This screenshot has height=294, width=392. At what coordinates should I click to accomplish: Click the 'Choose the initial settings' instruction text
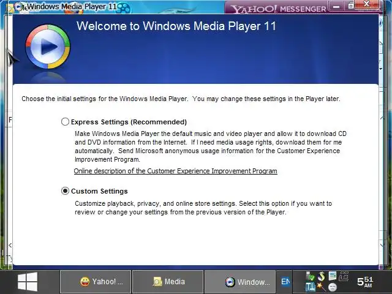(x=181, y=99)
